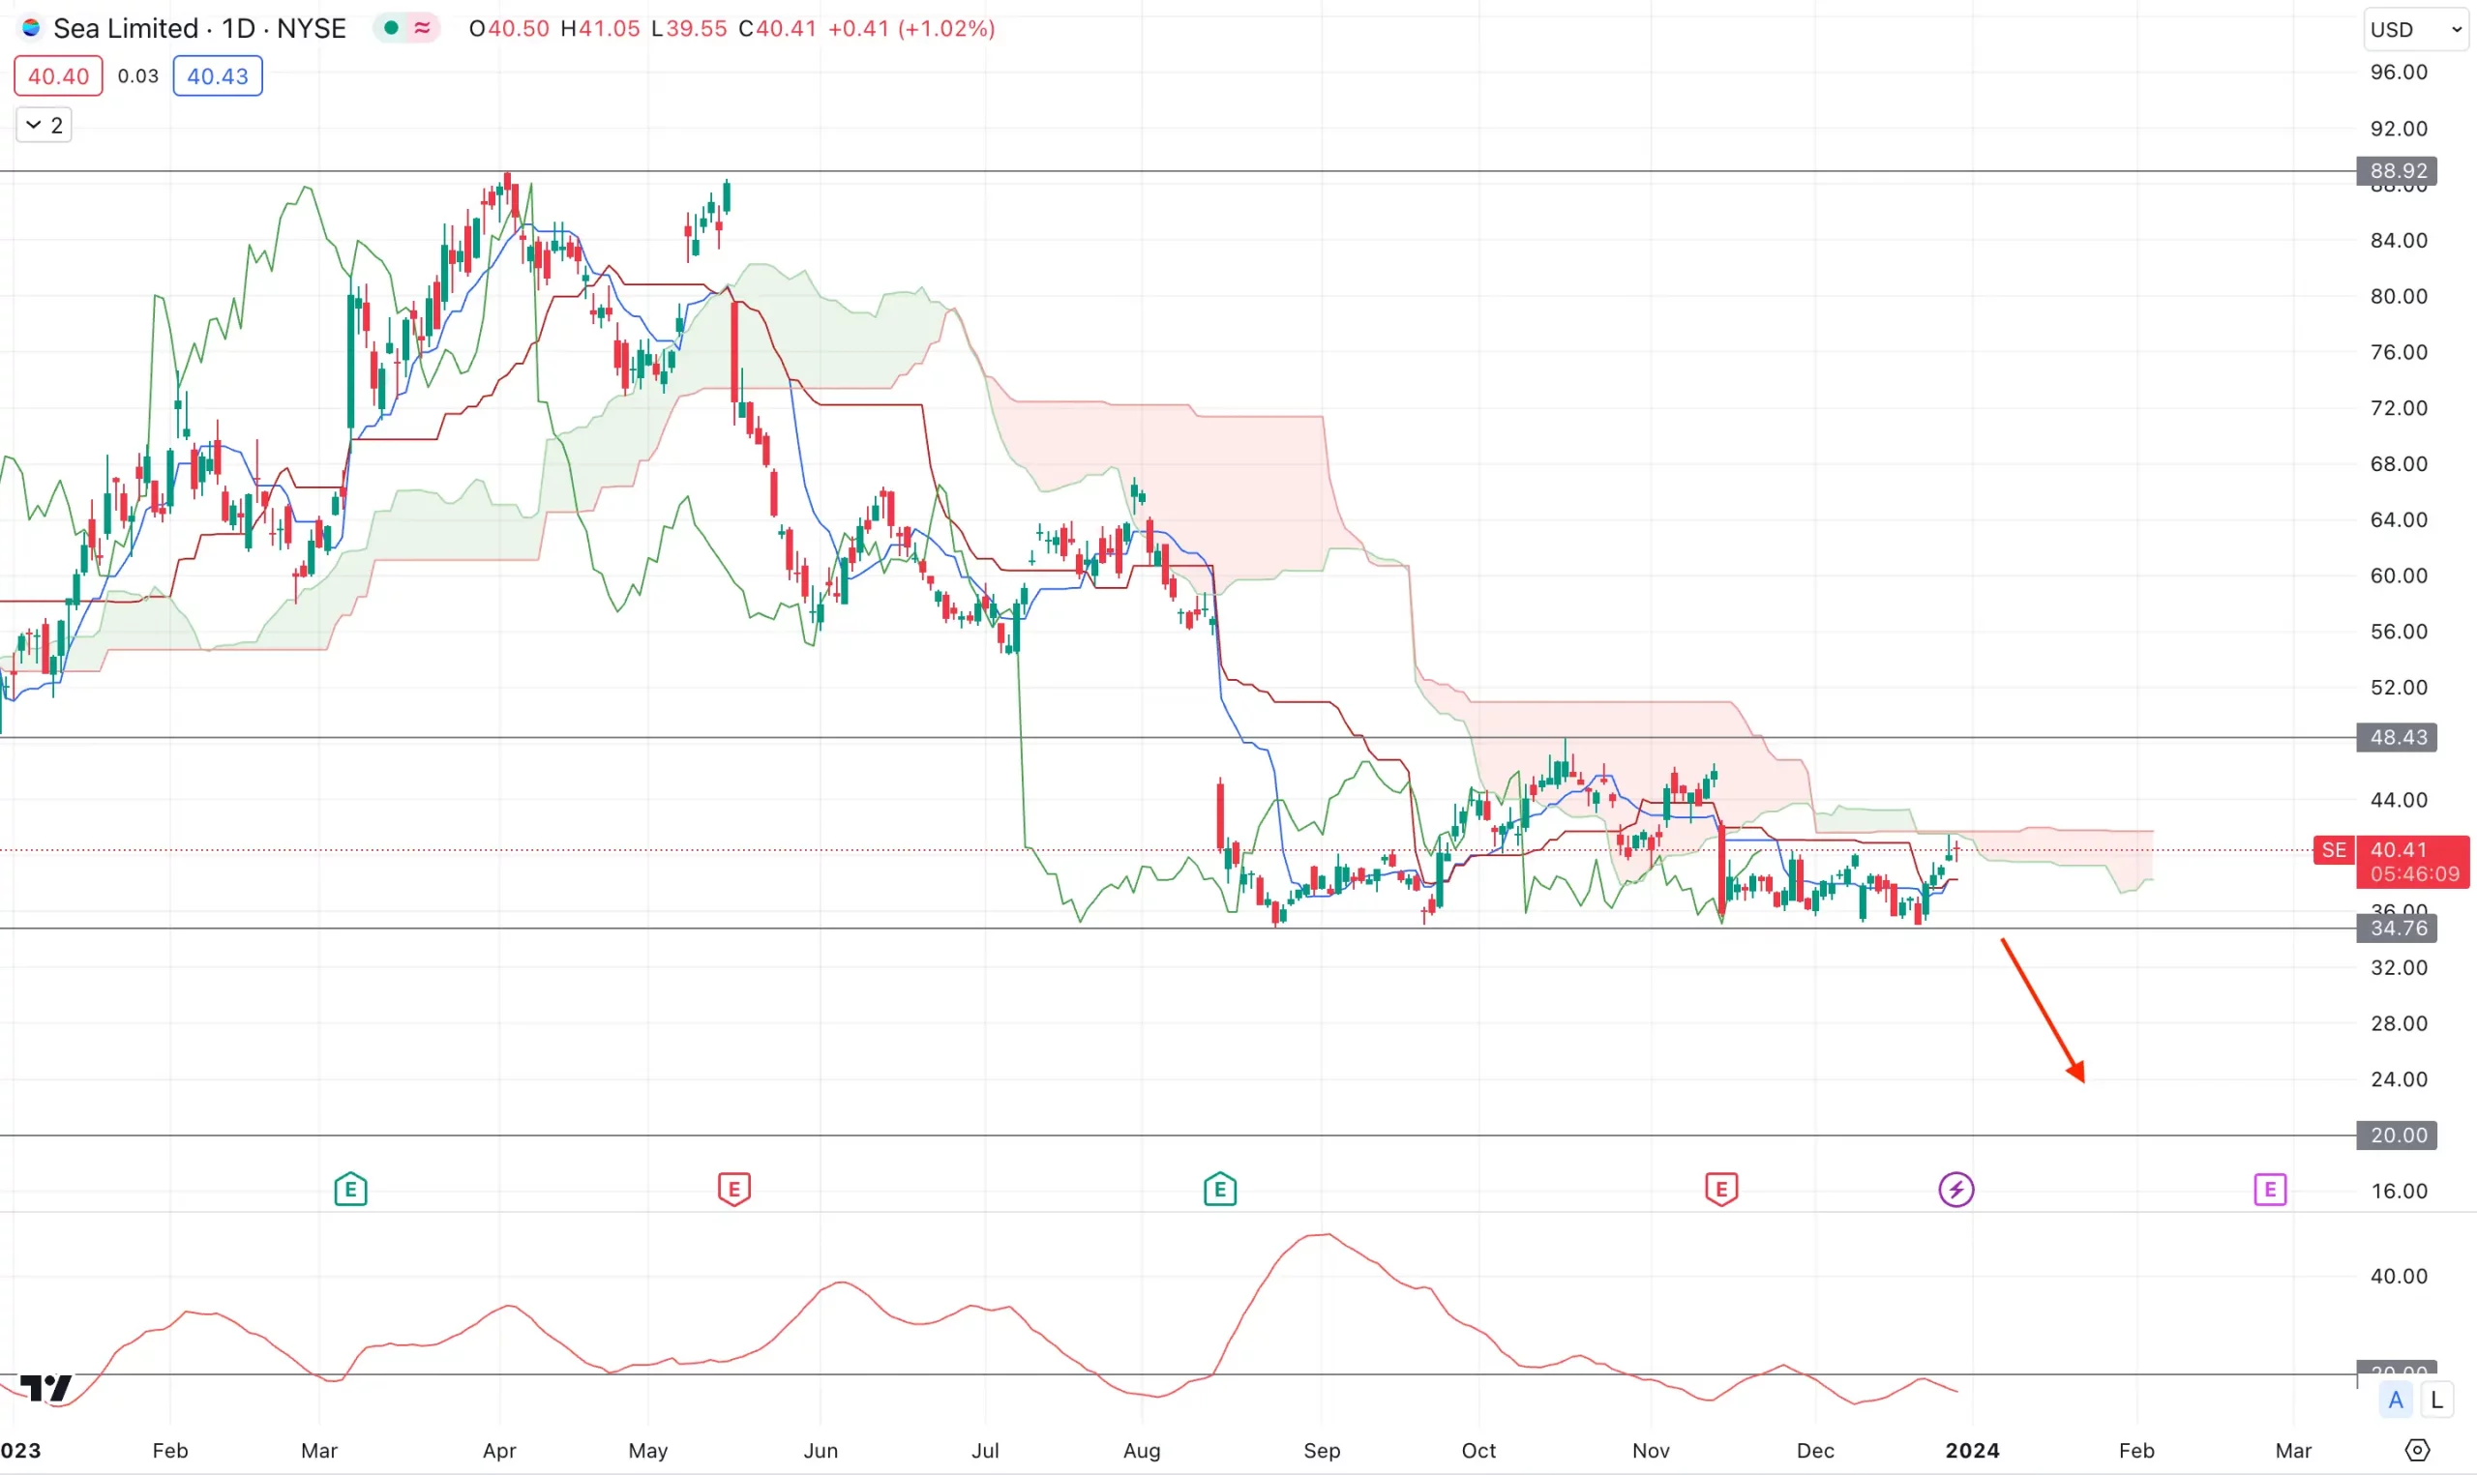This screenshot has width=2477, height=1475.
Task: Open the USD currency dropdown
Action: 2416,30
